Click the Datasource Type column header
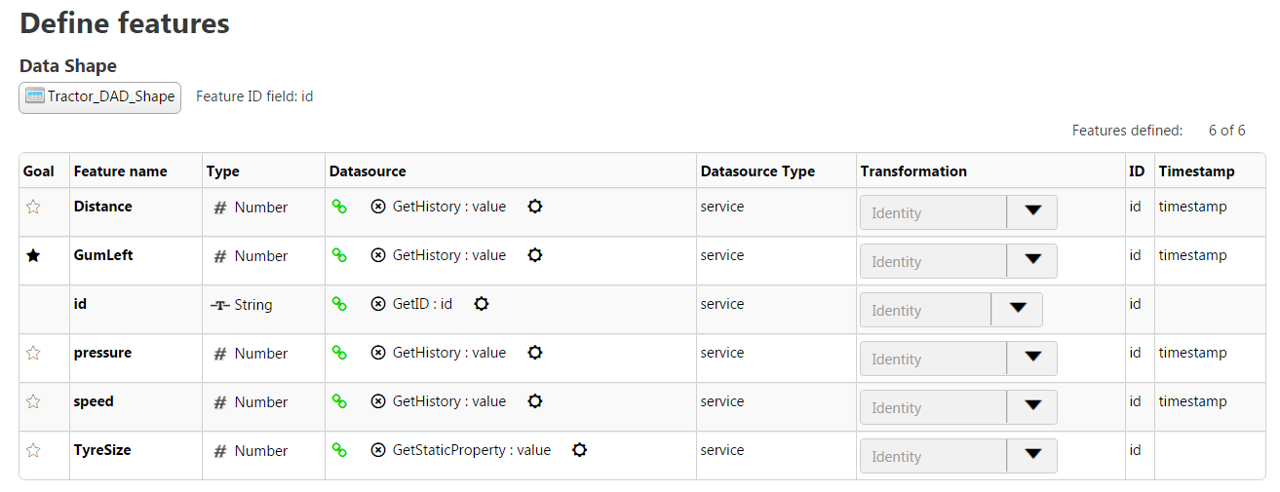This screenshot has width=1280, height=492. pos(757,171)
